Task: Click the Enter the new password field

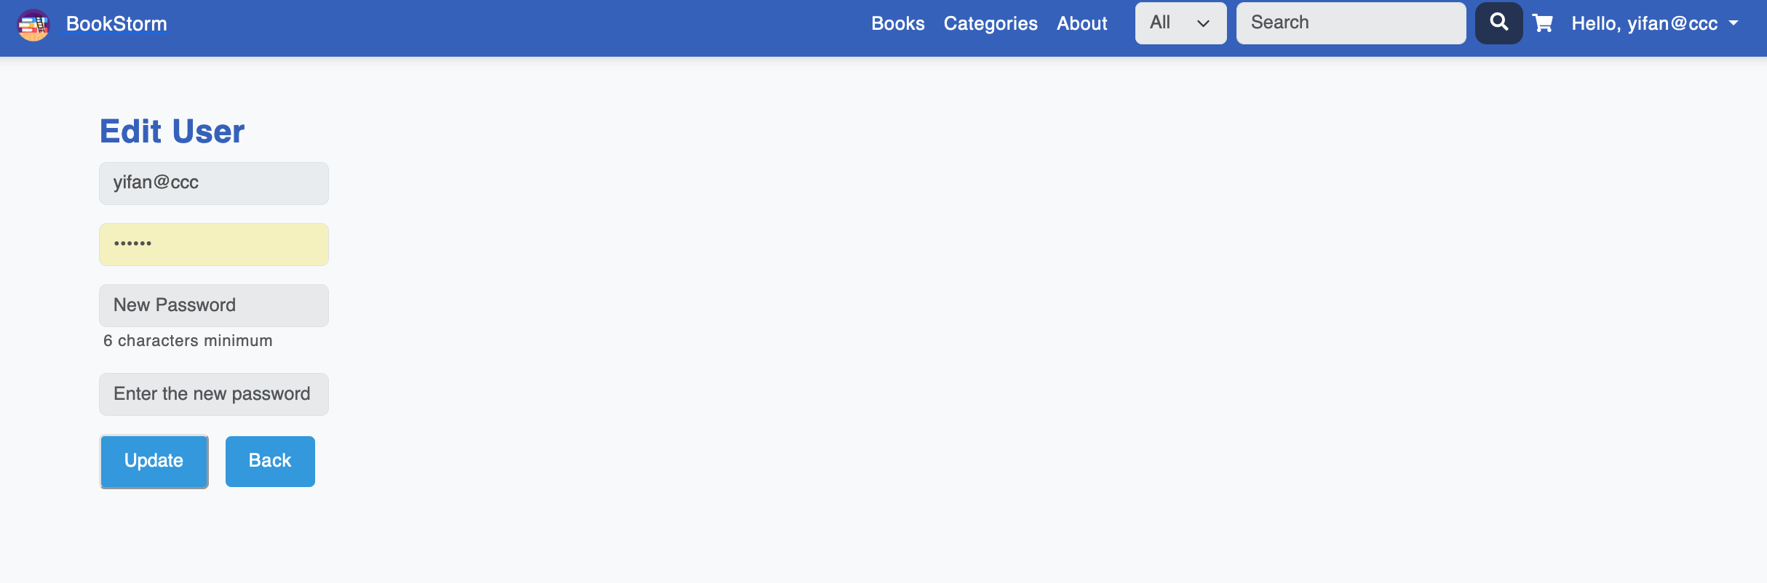Action: (x=214, y=394)
